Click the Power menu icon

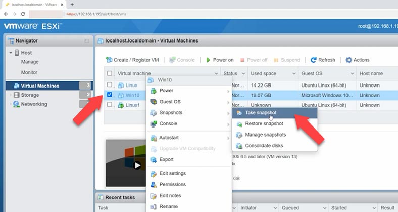coord(154,91)
